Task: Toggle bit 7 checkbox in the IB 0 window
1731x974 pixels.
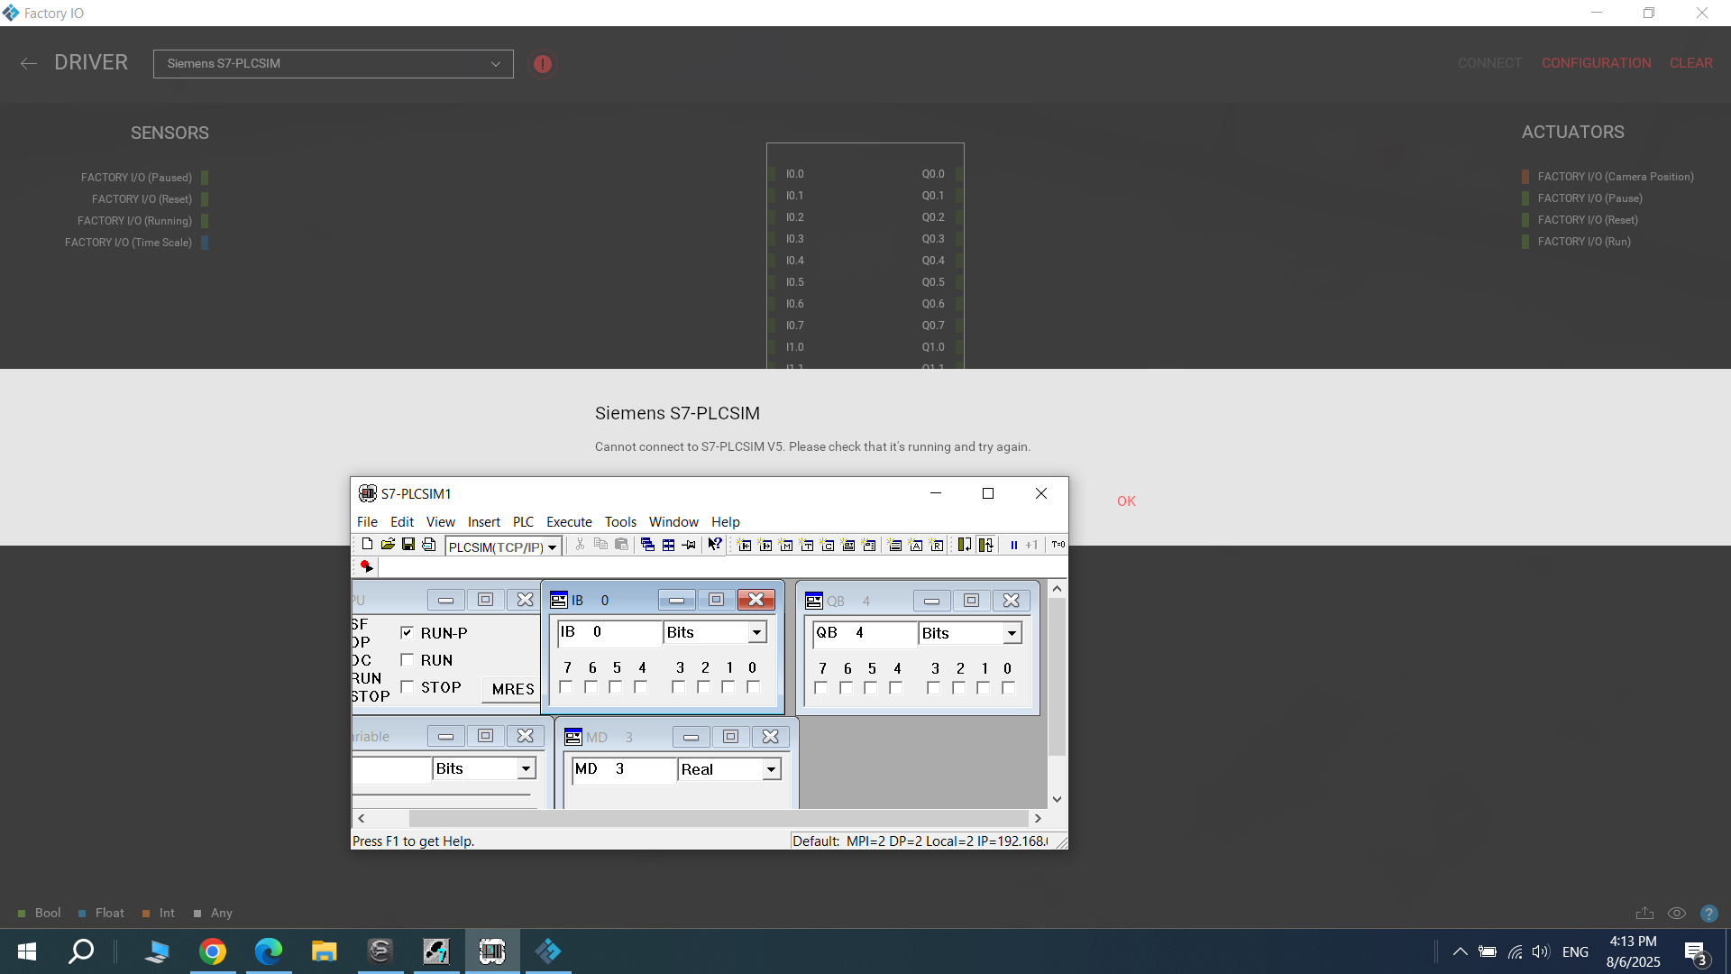Action: [x=566, y=687]
